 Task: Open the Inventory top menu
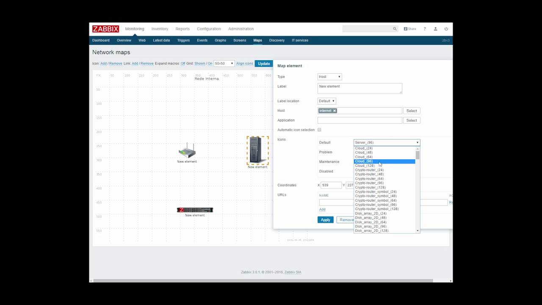[x=160, y=29]
